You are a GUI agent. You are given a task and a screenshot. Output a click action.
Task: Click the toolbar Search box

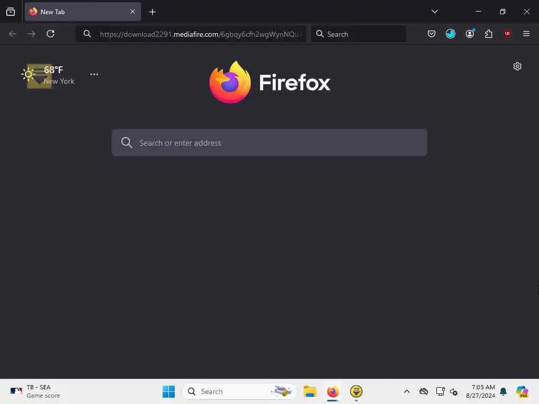click(358, 34)
